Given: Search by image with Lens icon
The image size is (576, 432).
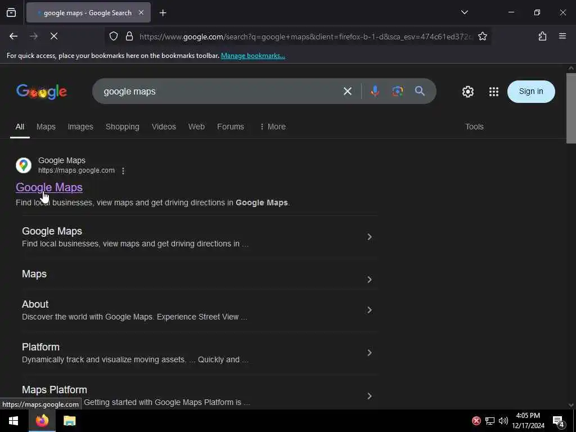Looking at the screenshot, I should 398,91.
